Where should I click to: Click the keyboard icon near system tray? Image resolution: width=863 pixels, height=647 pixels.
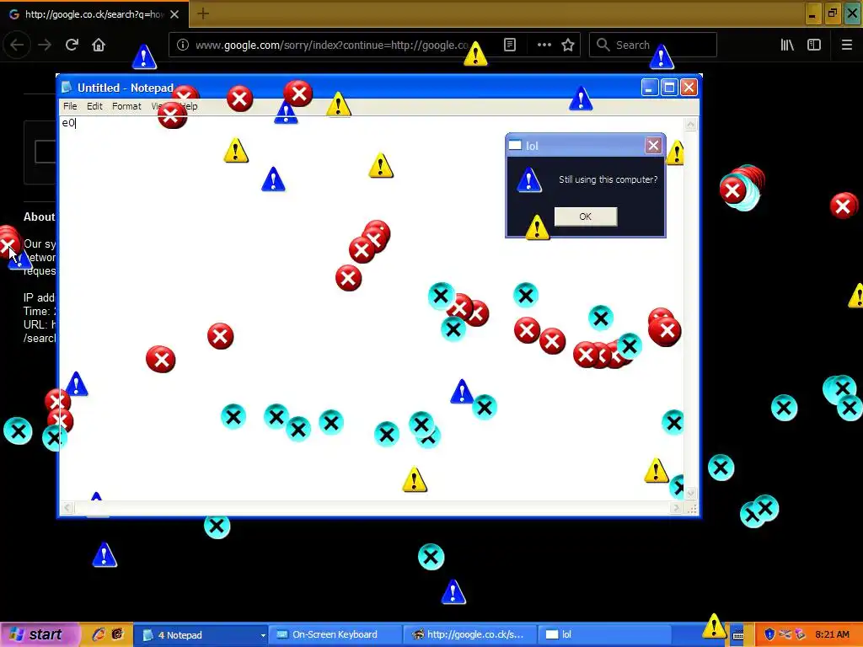(738, 635)
